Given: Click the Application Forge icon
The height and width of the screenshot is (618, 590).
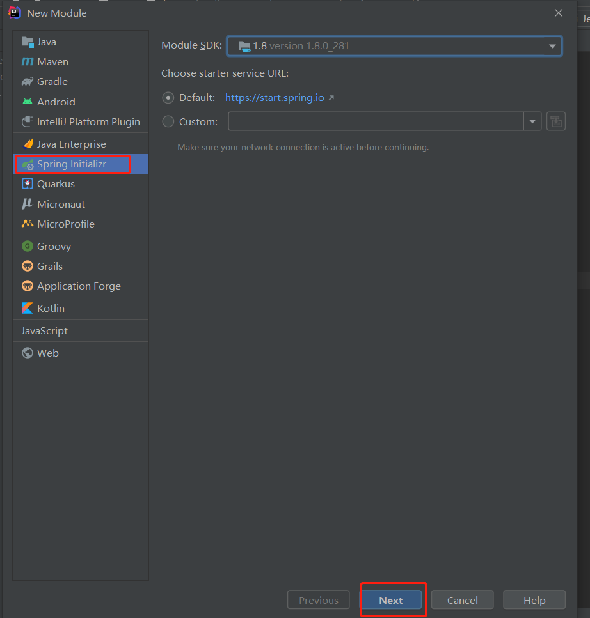Looking at the screenshot, I should point(28,286).
